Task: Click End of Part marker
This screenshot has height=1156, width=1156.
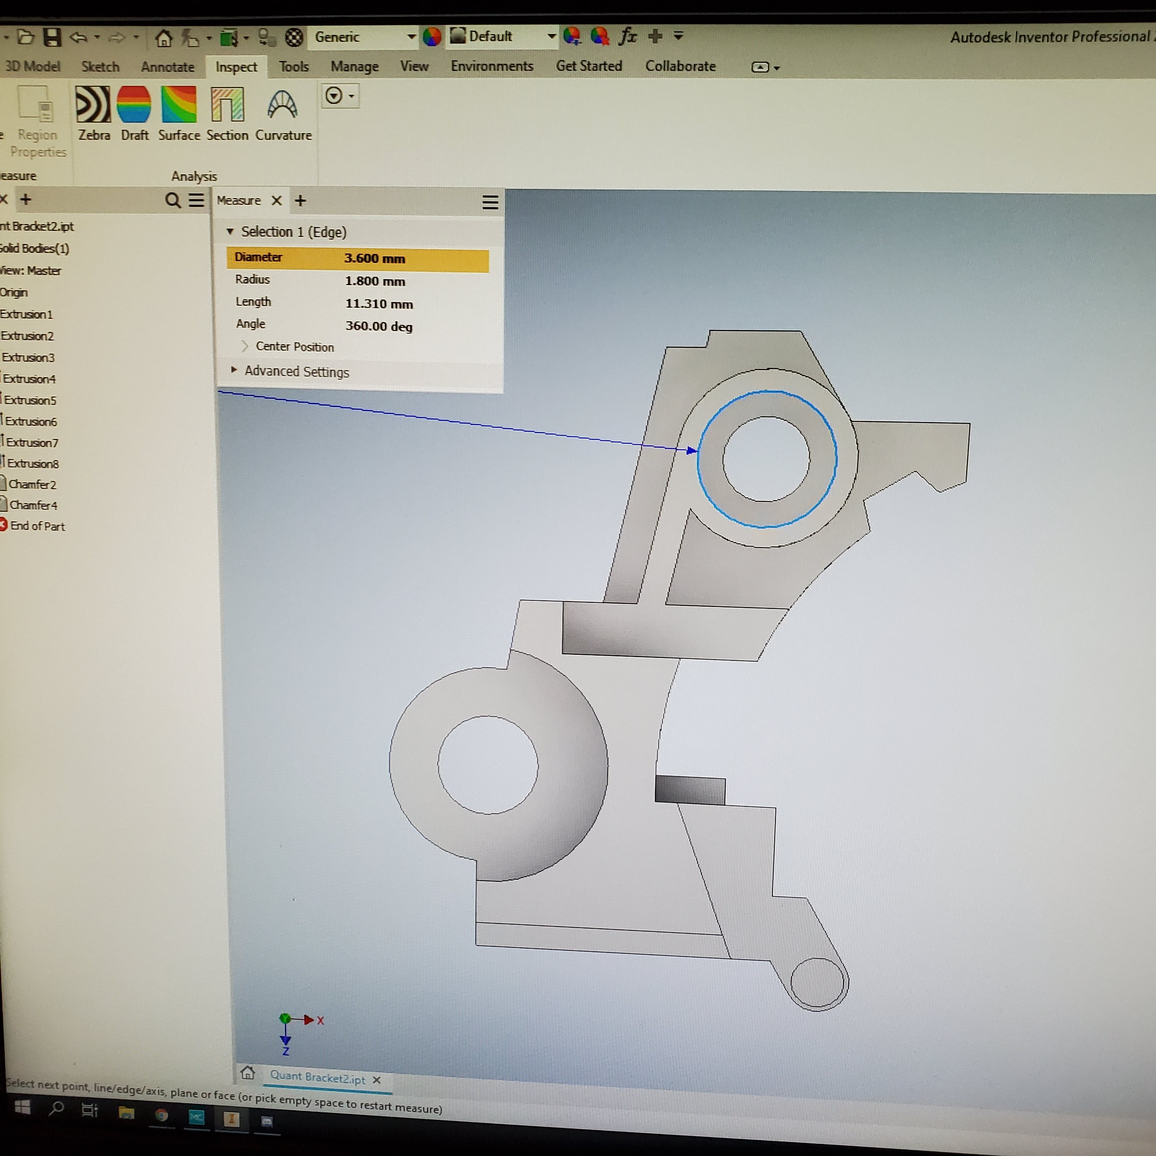Action: pos(37,526)
